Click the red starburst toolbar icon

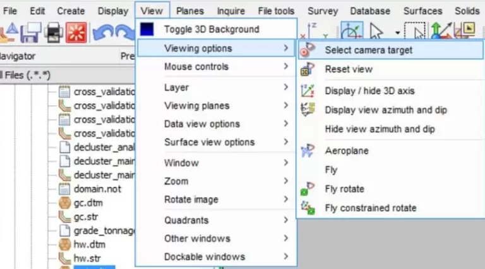tap(76, 31)
